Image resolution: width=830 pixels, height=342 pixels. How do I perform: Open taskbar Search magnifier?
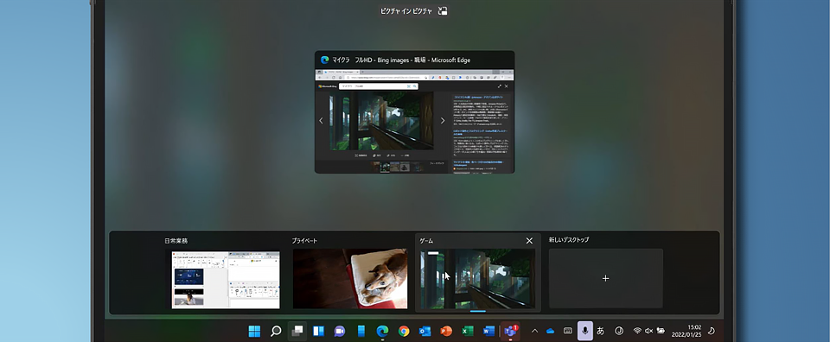click(276, 332)
